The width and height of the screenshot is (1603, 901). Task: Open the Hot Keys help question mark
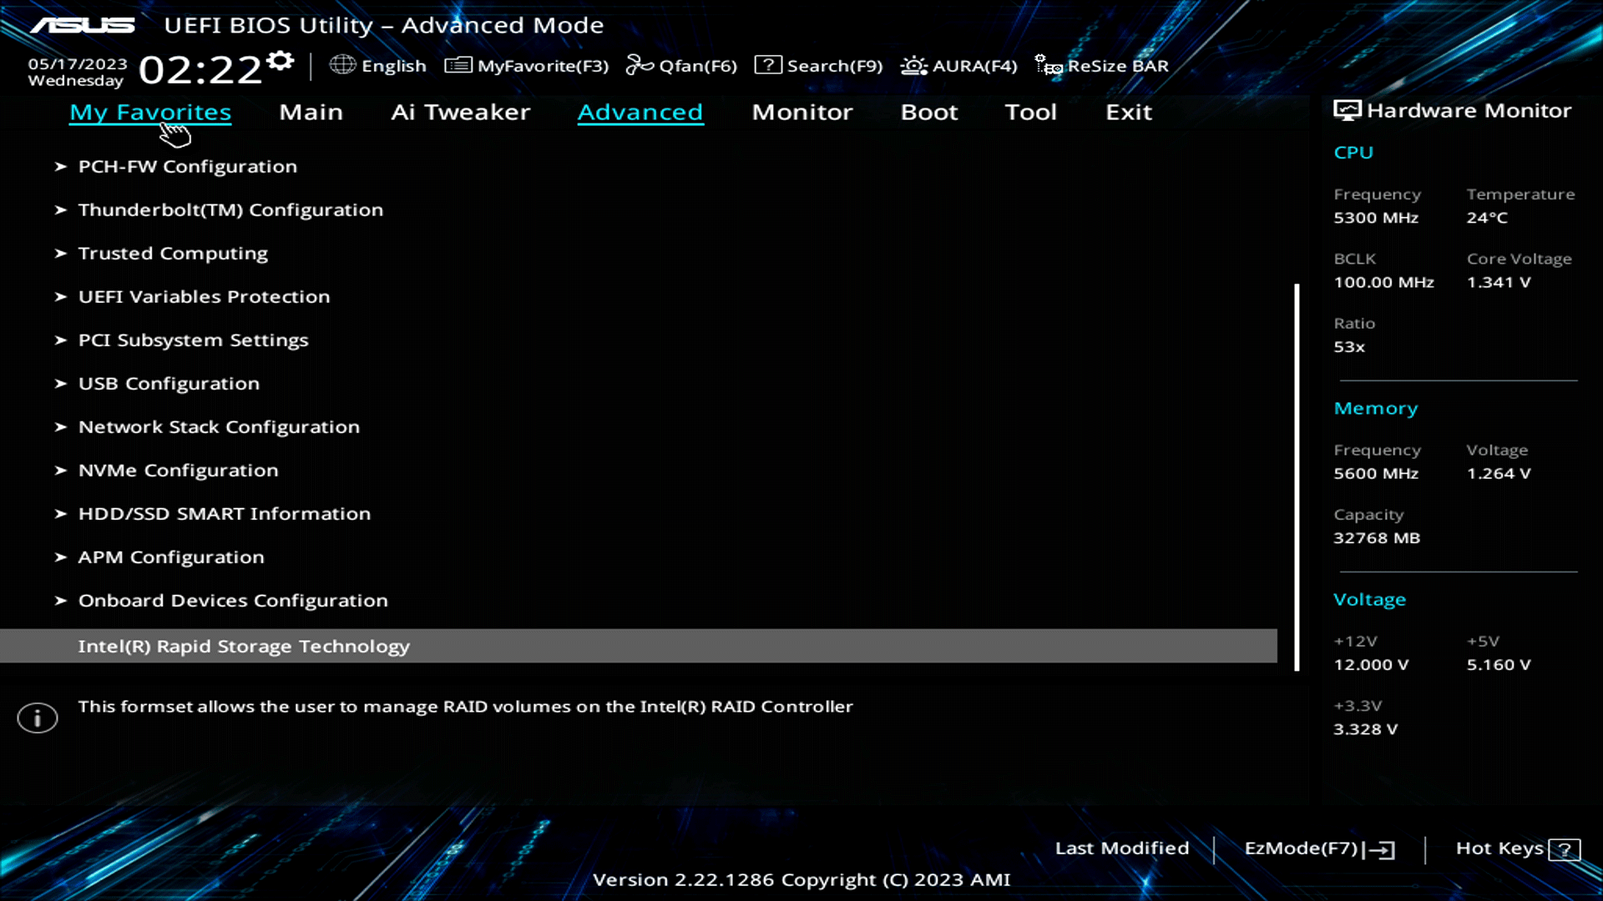1565,848
